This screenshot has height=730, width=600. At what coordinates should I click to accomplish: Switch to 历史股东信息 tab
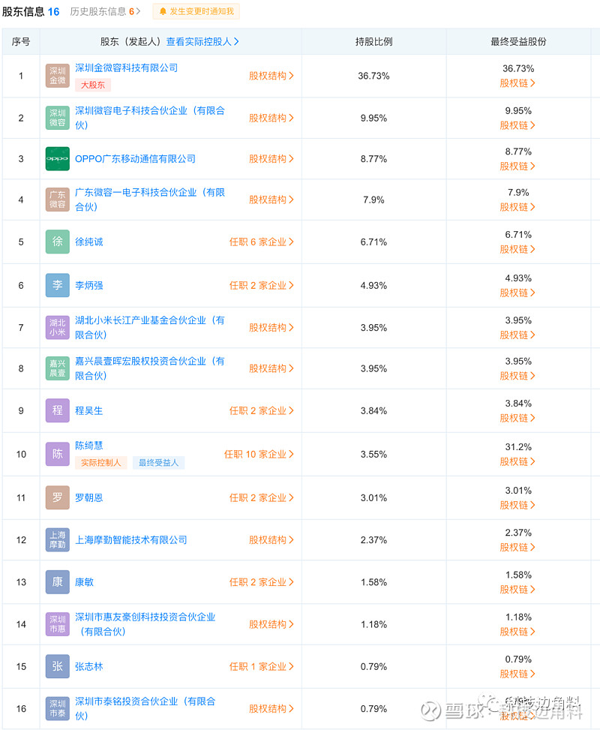(x=105, y=12)
